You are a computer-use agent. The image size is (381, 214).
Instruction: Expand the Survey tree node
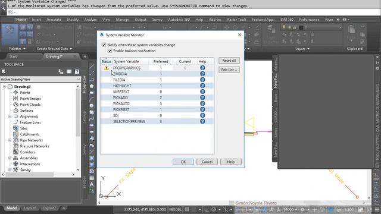coord(10,170)
